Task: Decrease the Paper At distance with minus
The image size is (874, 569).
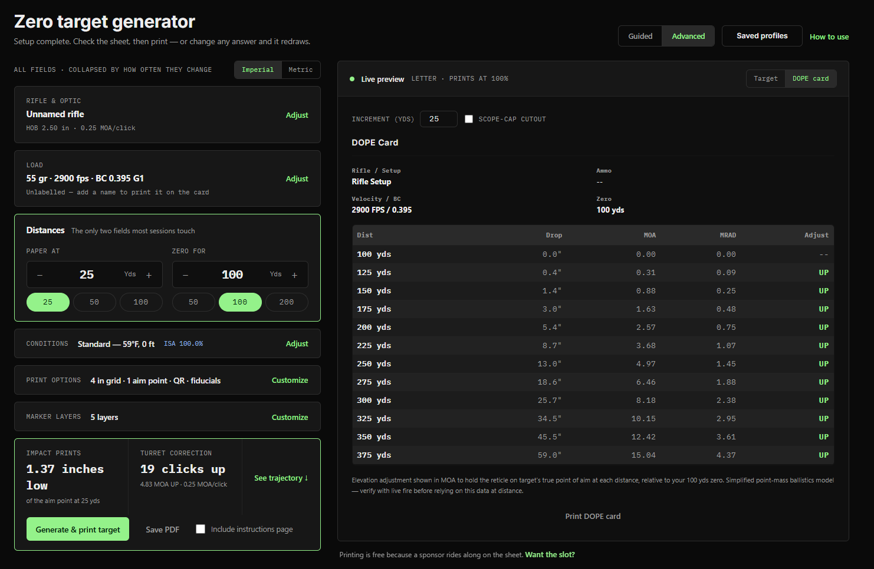Action: 40,275
